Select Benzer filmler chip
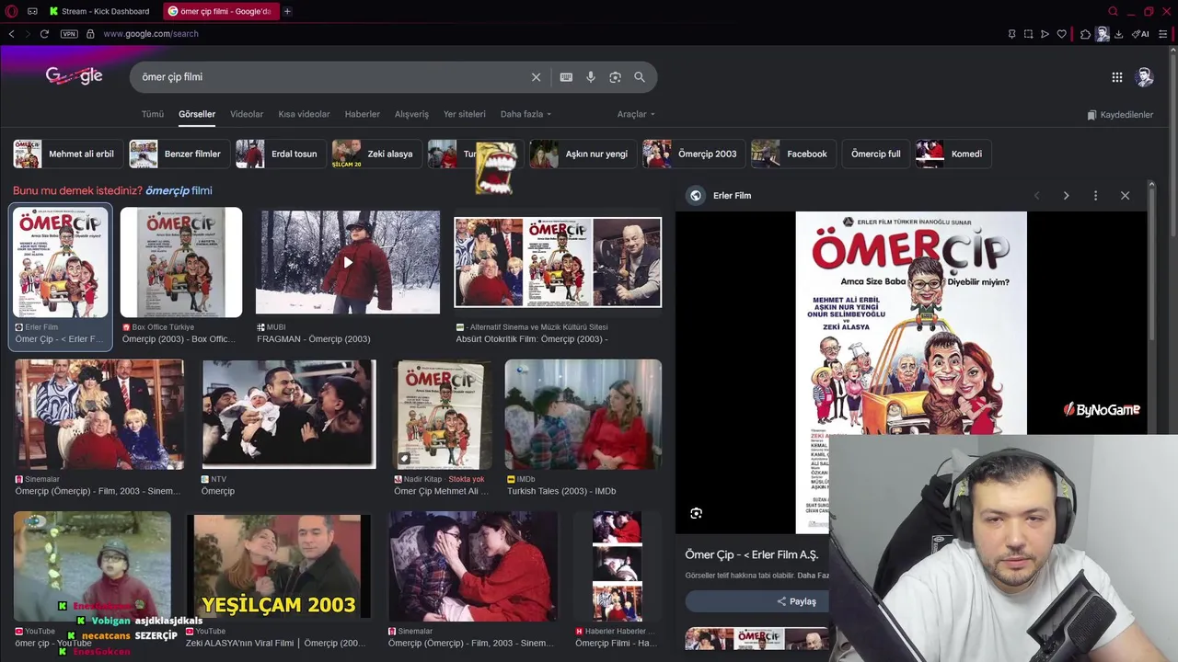The image size is (1178, 662). click(x=179, y=154)
